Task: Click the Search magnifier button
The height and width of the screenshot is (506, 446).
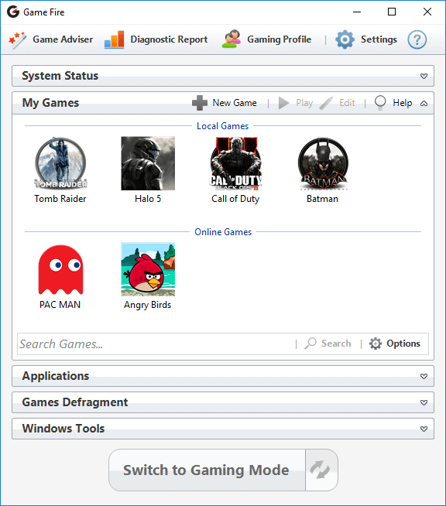Action: (x=328, y=344)
